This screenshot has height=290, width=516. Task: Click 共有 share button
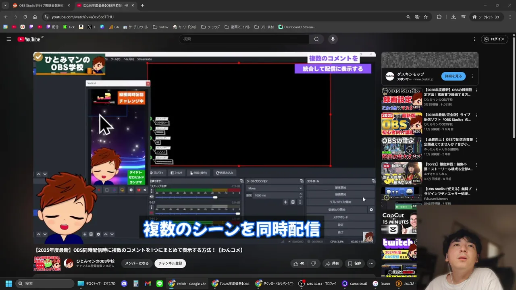pyautogui.click(x=332, y=263)
